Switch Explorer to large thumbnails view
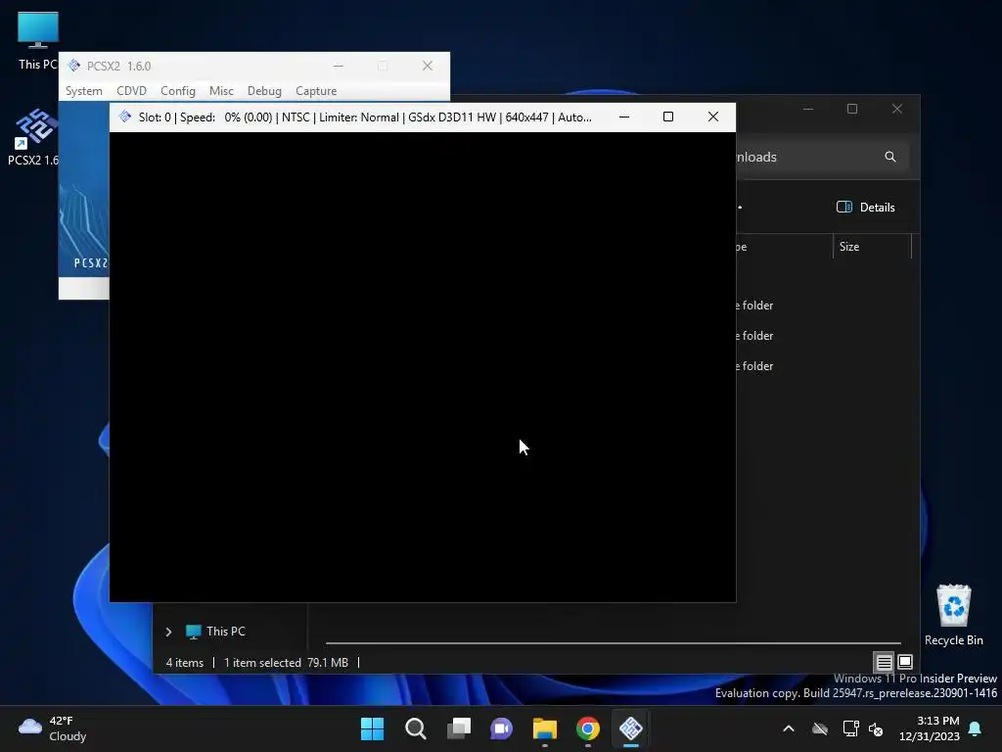 [x=905, y=662]
